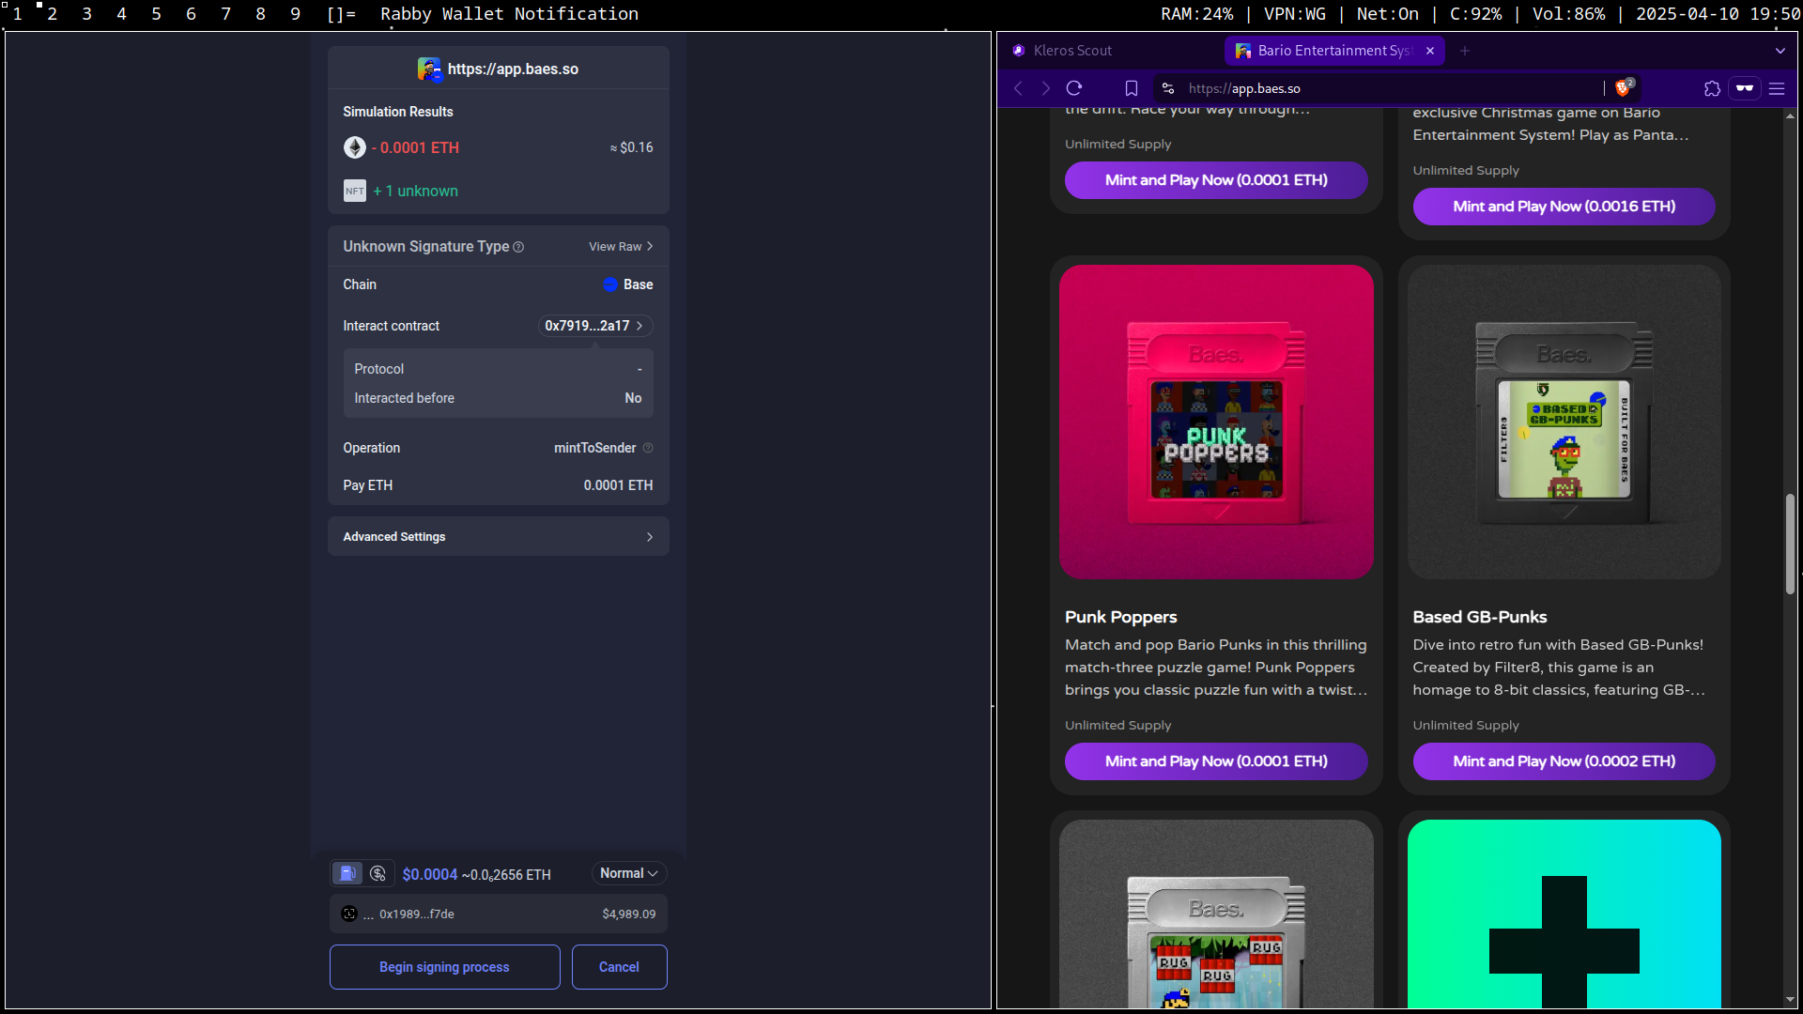
Task: Click the Punk Poppers cartridge image
Action: [x=1216, y=422]
